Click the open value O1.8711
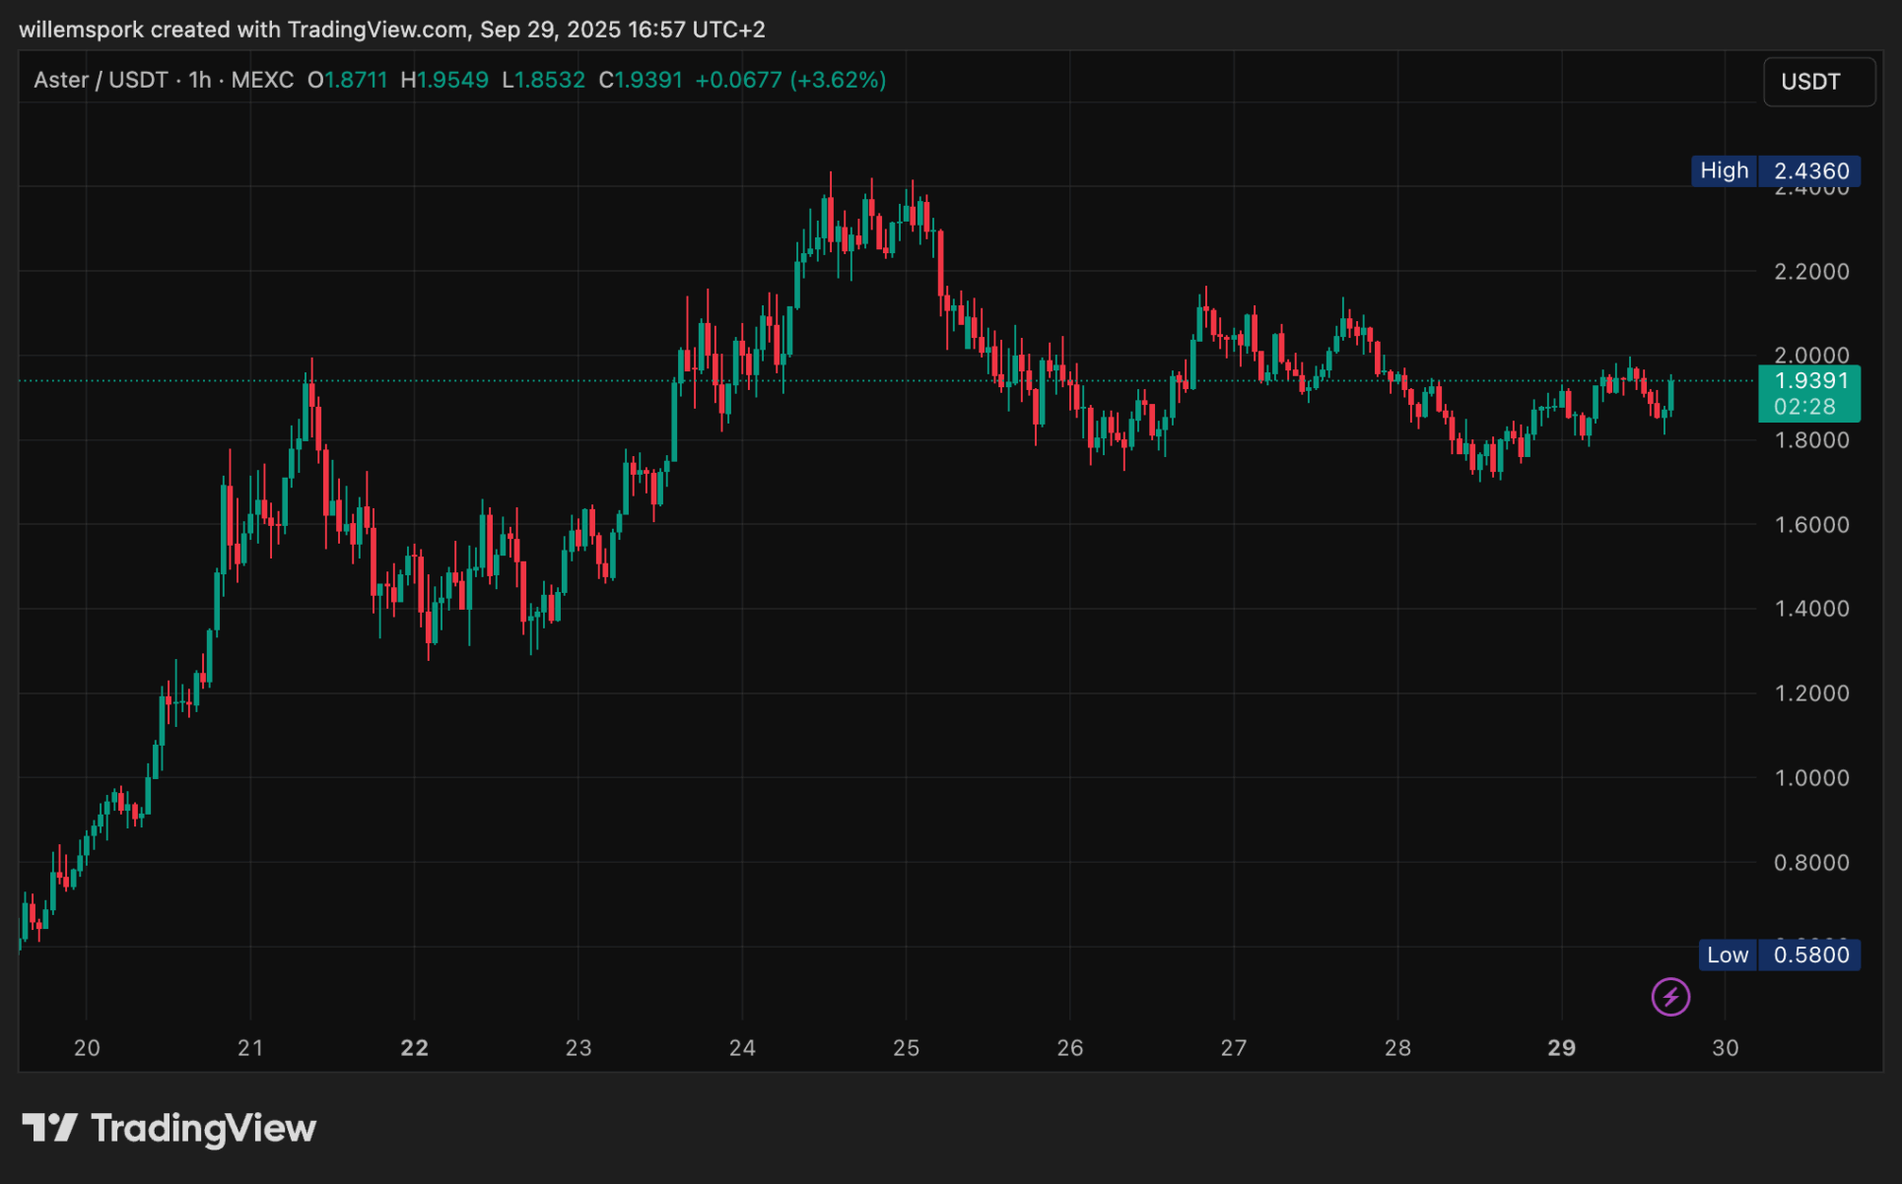 (347, 80)
